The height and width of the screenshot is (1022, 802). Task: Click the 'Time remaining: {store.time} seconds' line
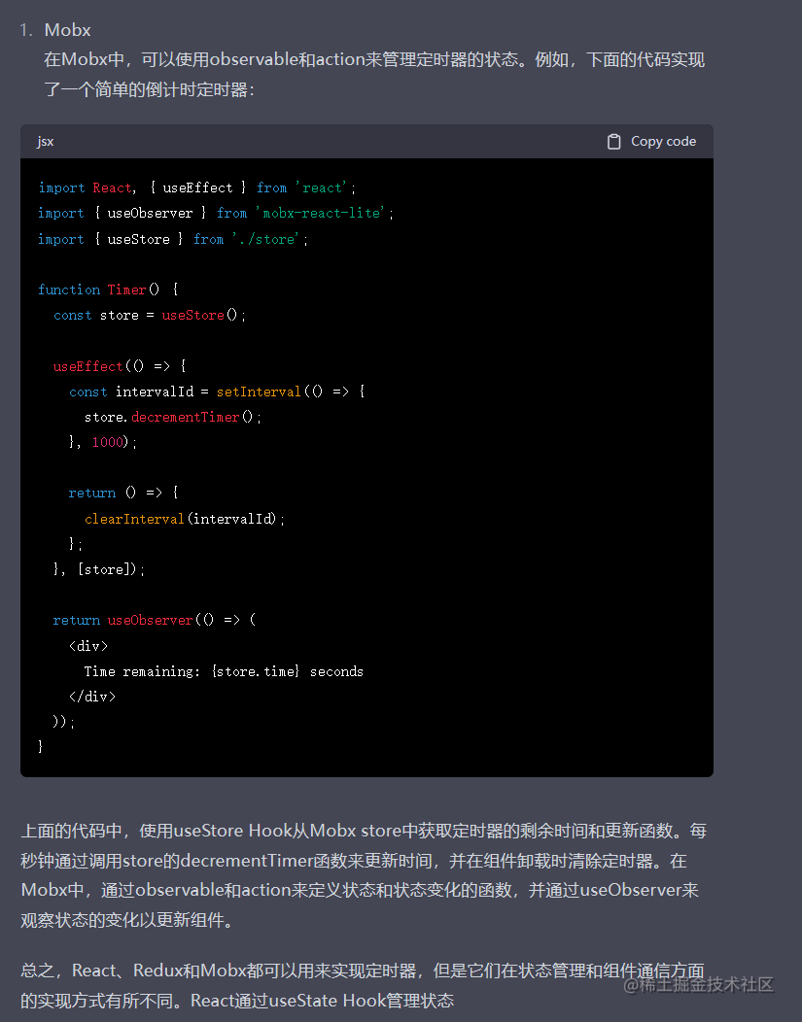(x=224, y=671)
